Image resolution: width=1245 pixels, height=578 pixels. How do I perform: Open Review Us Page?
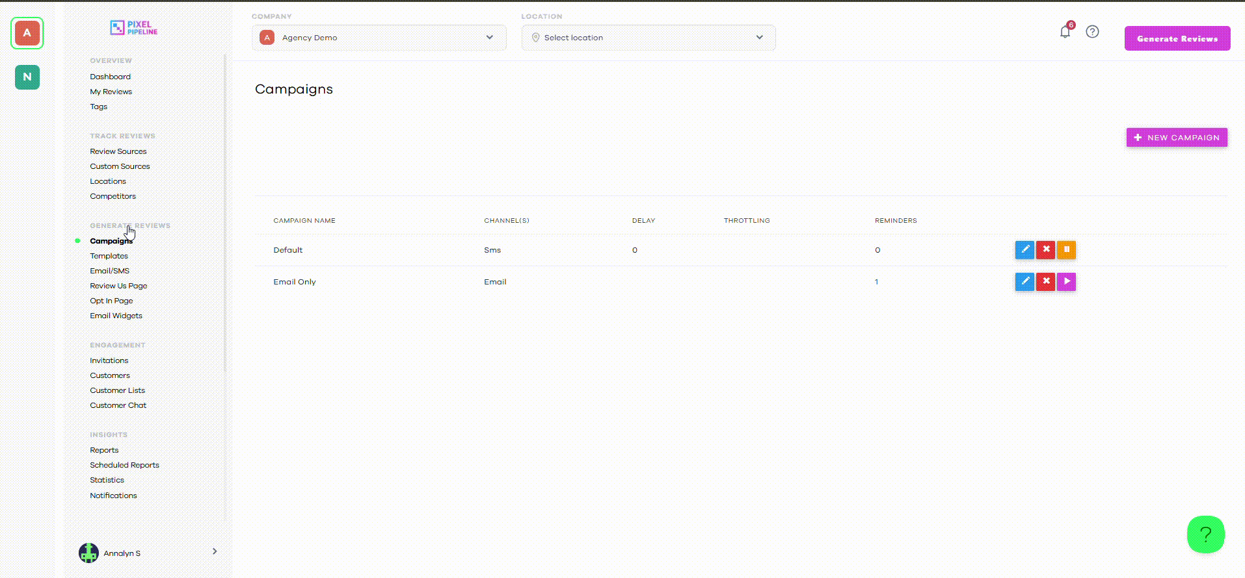click(x=119, y=286)
